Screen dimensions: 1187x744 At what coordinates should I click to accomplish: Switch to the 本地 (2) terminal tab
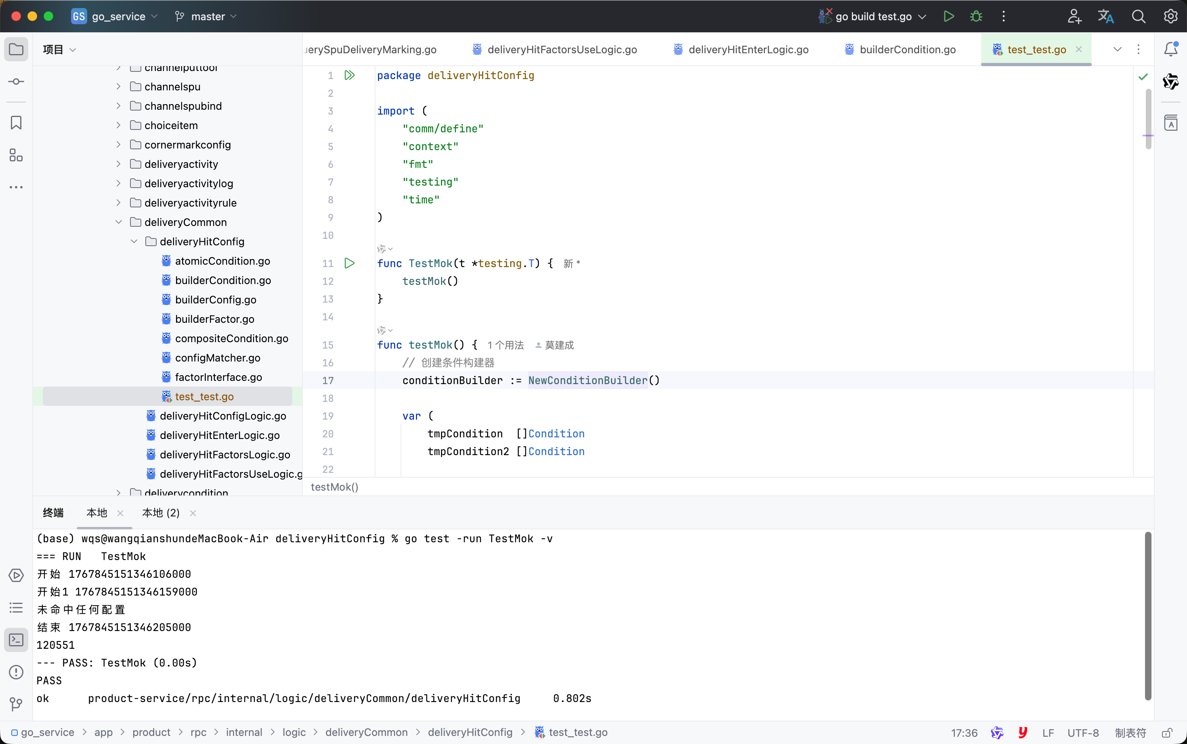161,513
